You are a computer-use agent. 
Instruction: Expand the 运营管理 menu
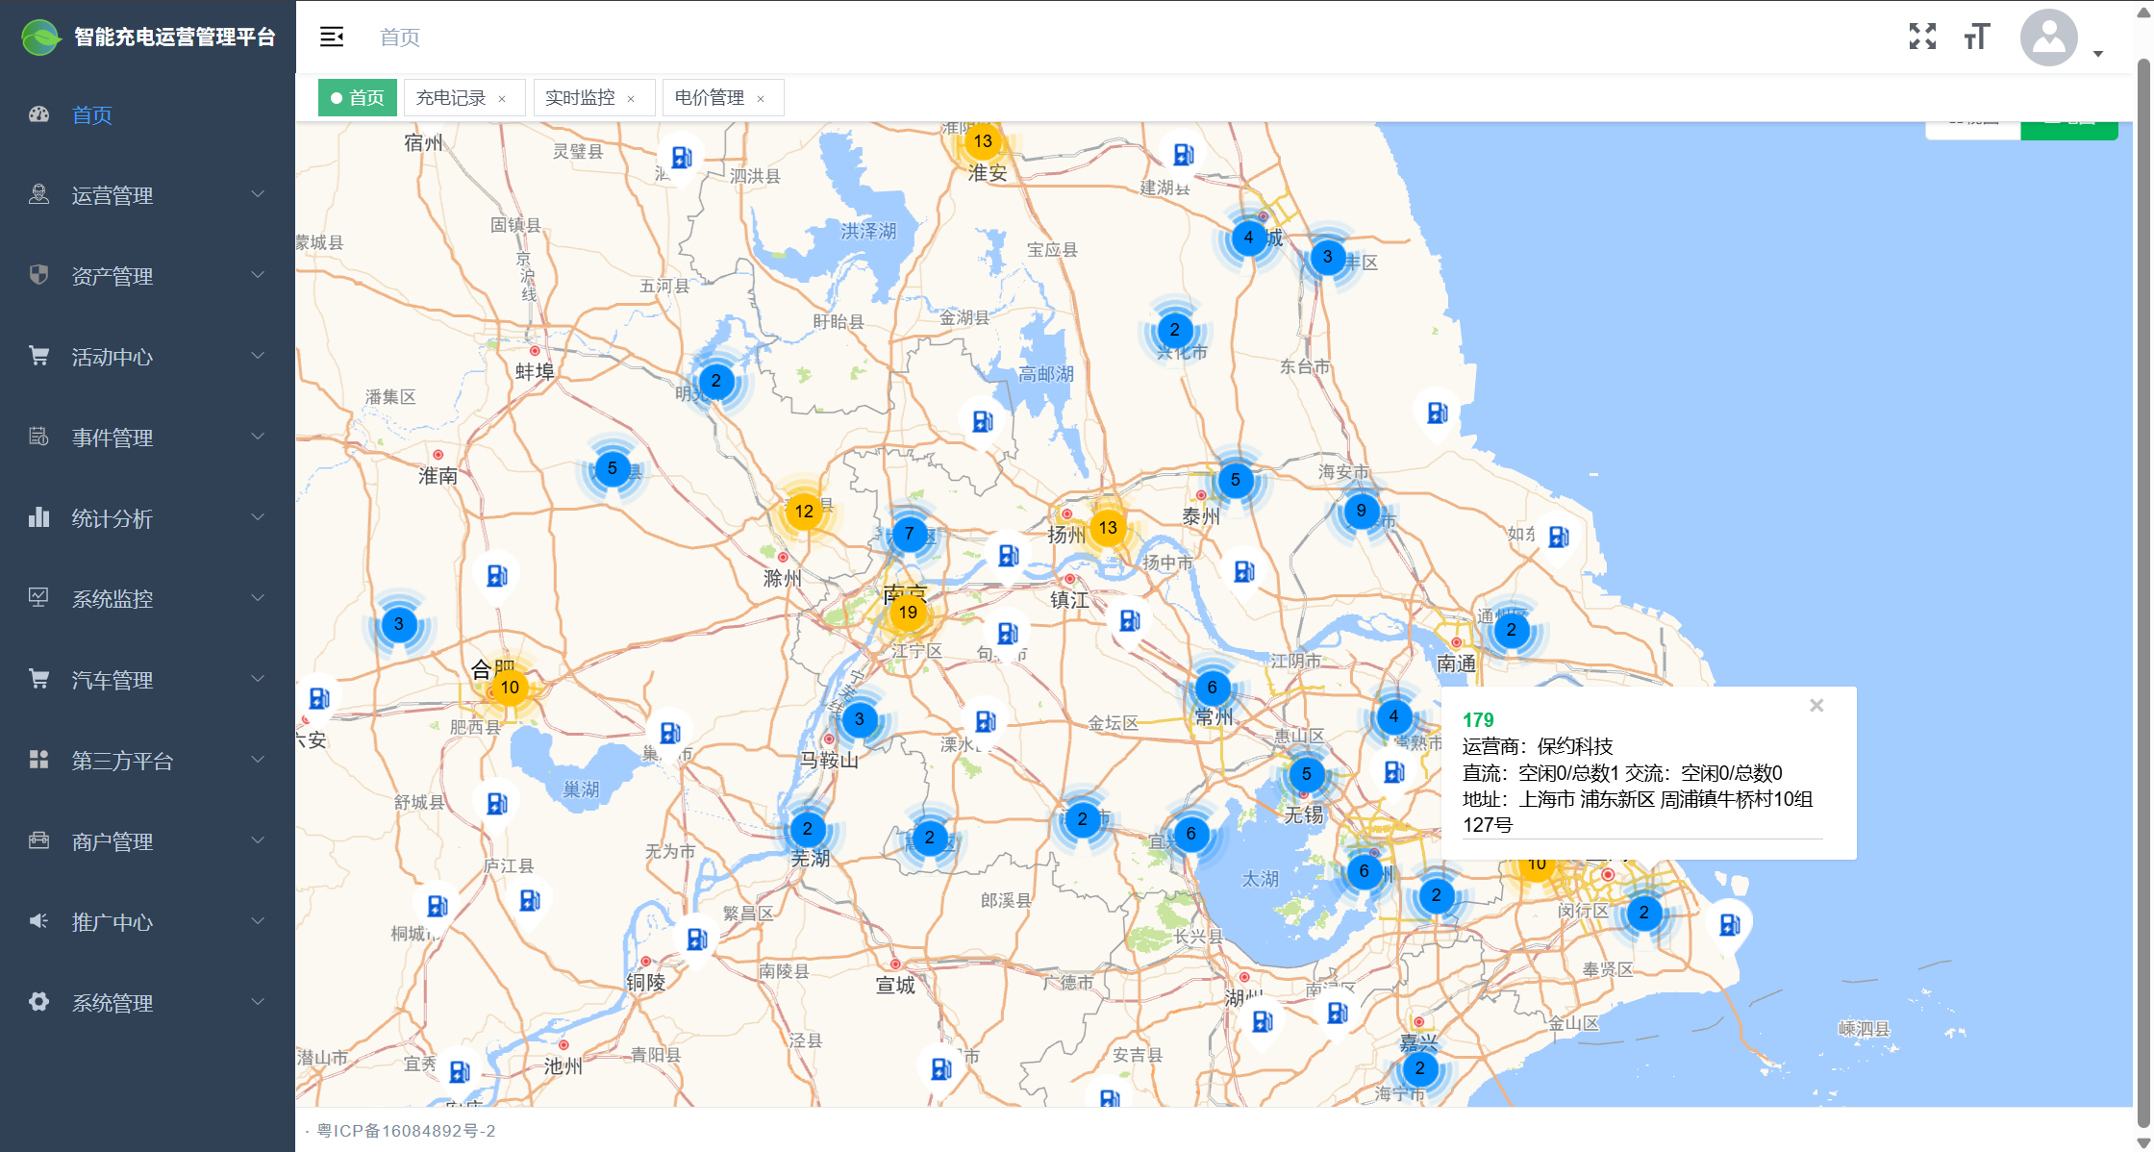[x=147, y=195]
